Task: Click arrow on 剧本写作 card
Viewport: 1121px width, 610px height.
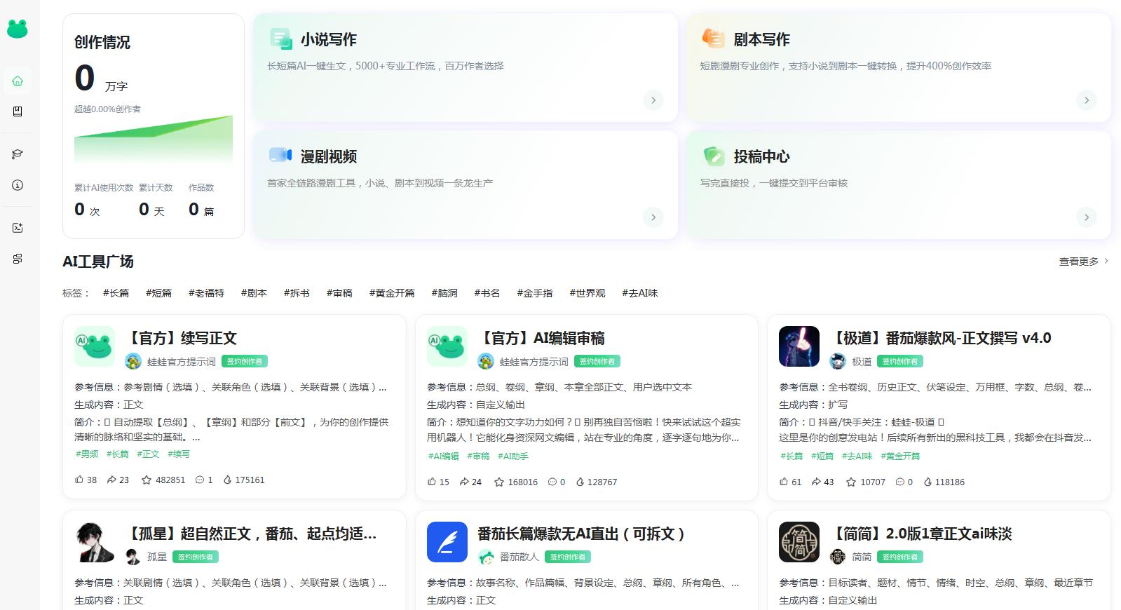Action: (1087, 100)
